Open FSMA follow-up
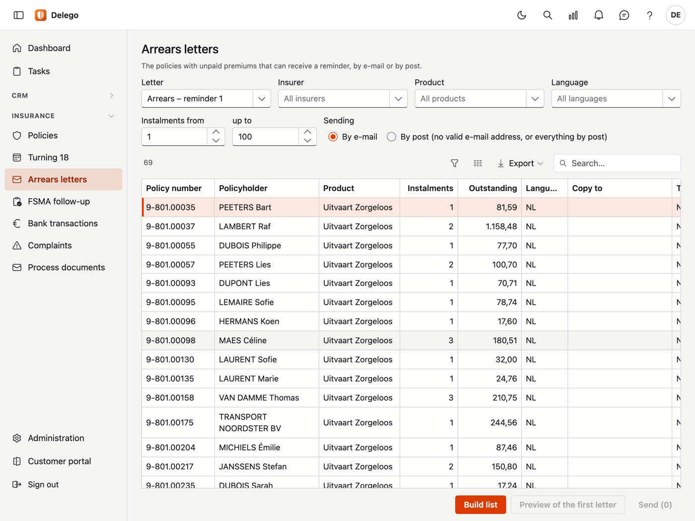The width and height of the screenshot is (695, 521). click(64, 201)
